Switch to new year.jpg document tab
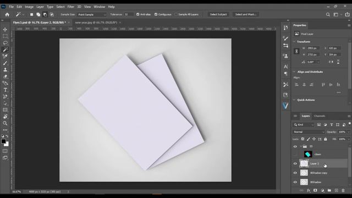 [96, 23]
